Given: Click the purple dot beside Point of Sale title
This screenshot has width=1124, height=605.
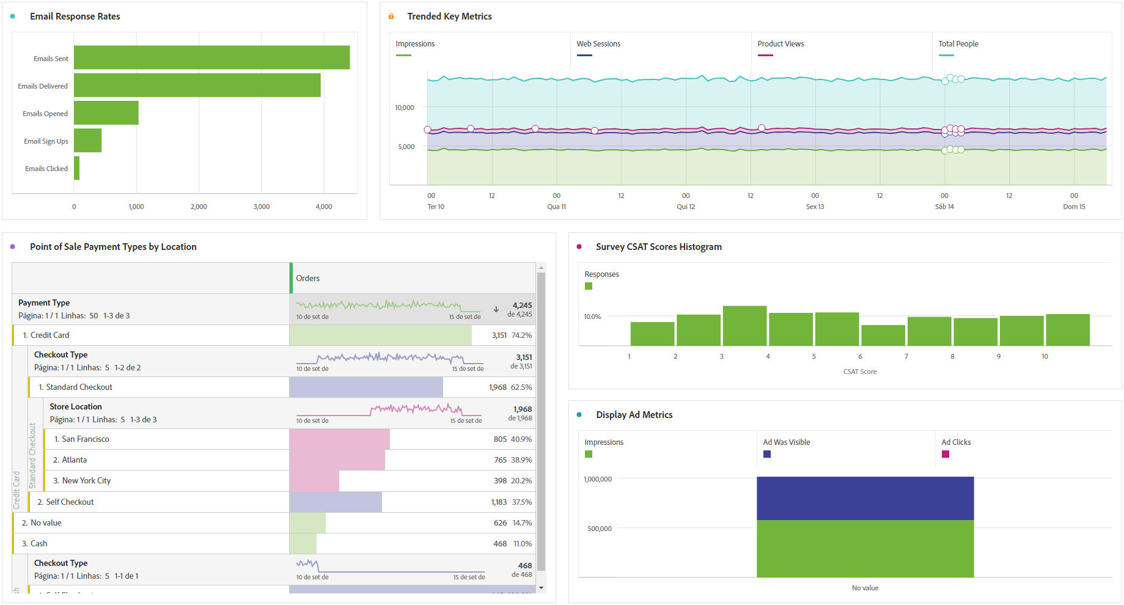Looking at the screenshot, I should 13,247.
